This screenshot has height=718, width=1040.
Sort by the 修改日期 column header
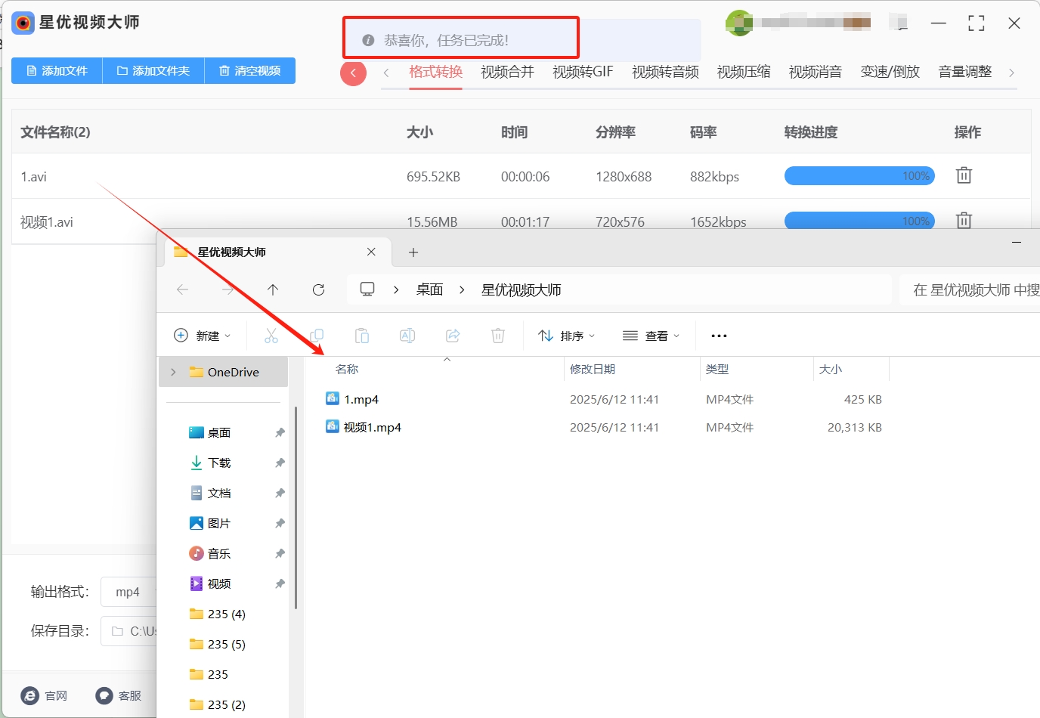coord(593,369)
